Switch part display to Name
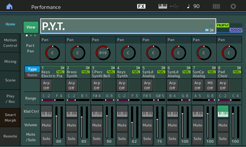Image resolution: width=246 pixels, height=147 pixels. pyautogui.click(x=32, y=75)
